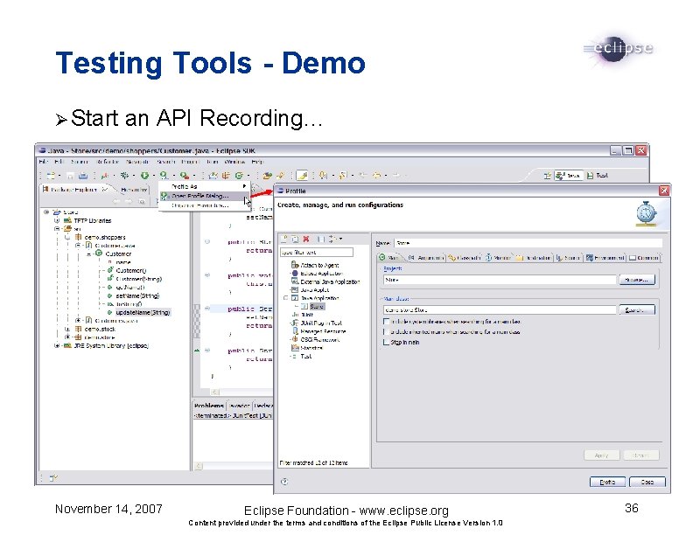Switch to the Arguments tab in Profile dialog

point(425,257)
